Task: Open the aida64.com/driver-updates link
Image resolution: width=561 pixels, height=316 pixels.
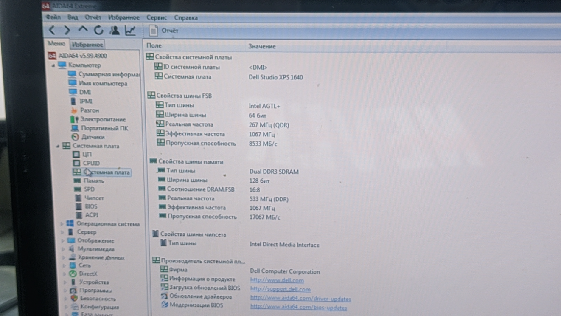Action: pos(300,299)
